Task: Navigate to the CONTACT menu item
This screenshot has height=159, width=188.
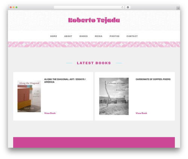Action: 132,36
